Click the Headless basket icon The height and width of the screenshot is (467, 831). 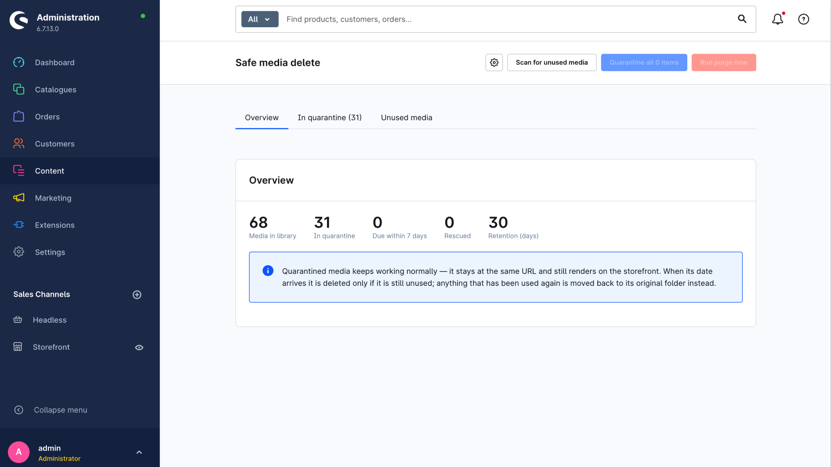(x=18, y=320)
